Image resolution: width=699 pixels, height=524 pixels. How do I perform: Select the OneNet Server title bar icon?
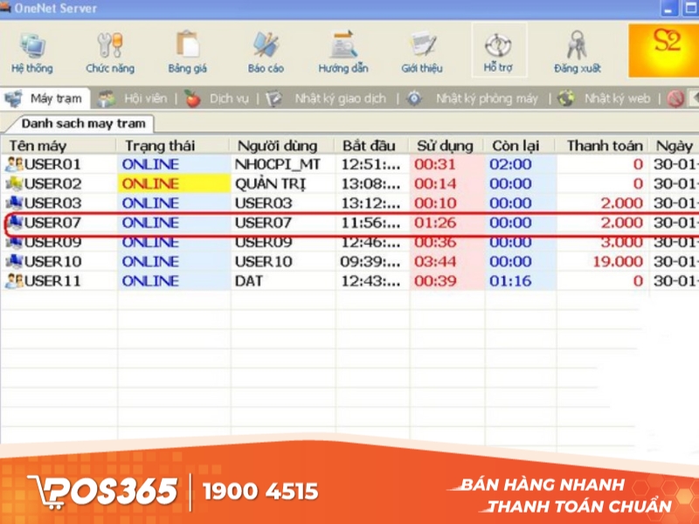point(9,9)
